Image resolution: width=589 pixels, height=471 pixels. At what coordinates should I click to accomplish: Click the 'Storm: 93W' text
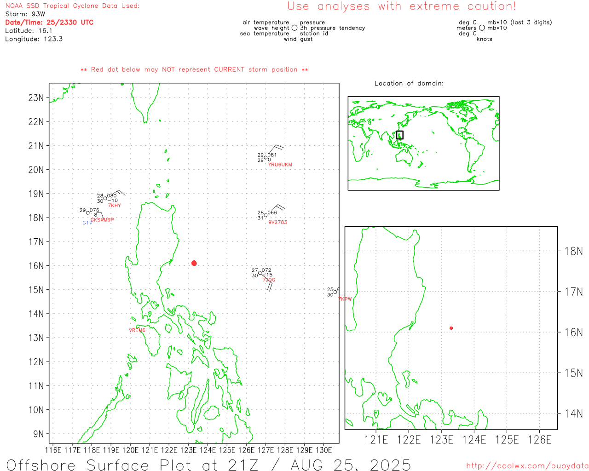pyautogui.click(x=25, y=14)
